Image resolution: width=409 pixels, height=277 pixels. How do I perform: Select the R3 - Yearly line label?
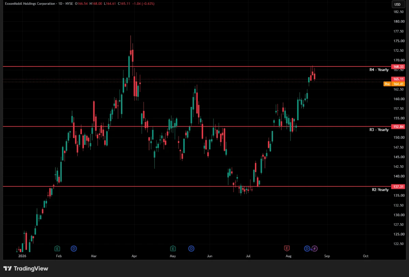click(x=379, y=129)
